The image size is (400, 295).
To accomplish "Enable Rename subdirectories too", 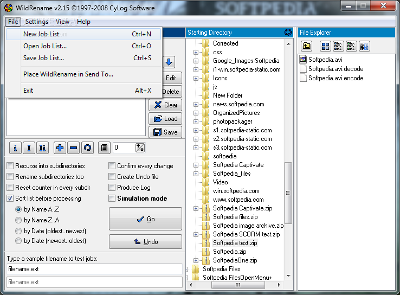I will [x=10, y=177].
